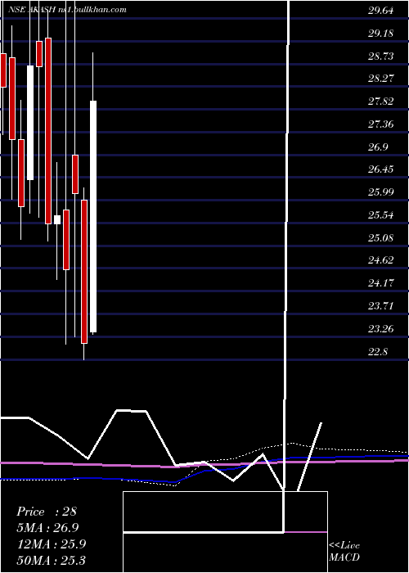
Task: Click the 50MA : 25.3 value
Action: tap(51, 560)
